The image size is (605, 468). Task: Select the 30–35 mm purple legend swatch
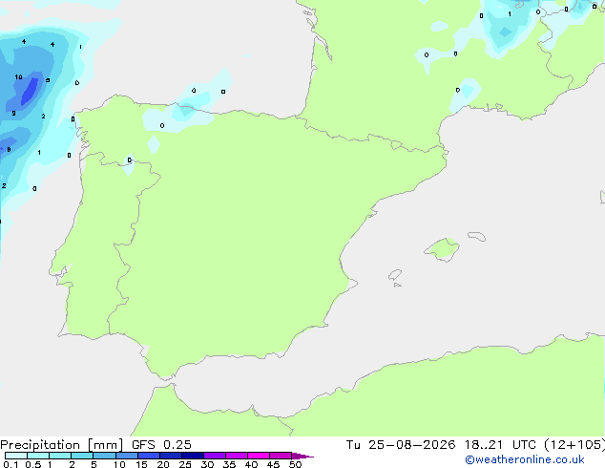[215, 456]
